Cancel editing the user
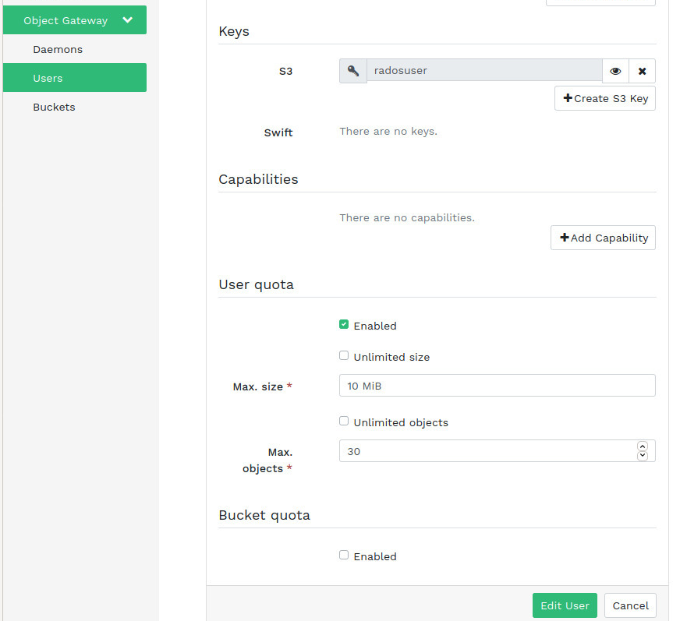This screenshot has height=621, width=680. (x=630, y=605)
